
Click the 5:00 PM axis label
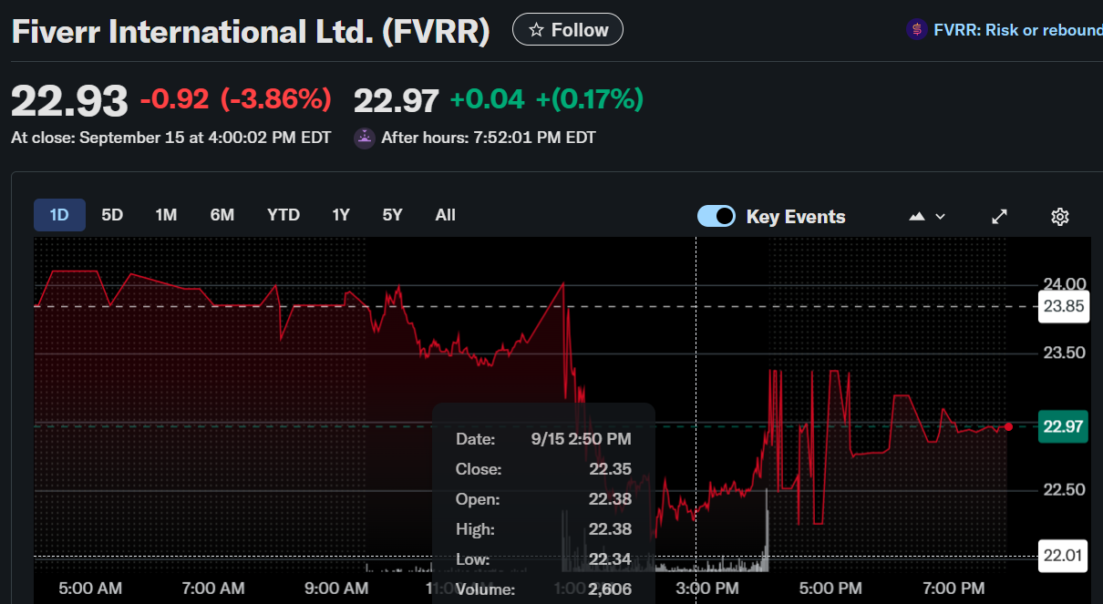pos(830,589)
